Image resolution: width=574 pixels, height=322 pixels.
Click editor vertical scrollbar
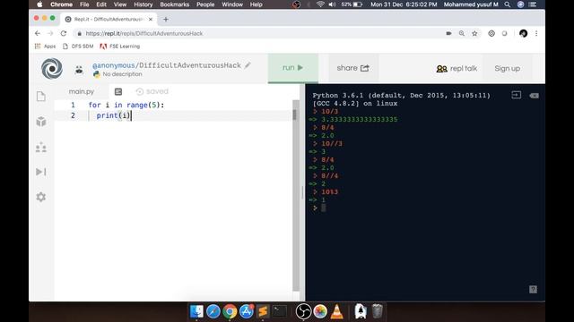[x=295, y=195]
